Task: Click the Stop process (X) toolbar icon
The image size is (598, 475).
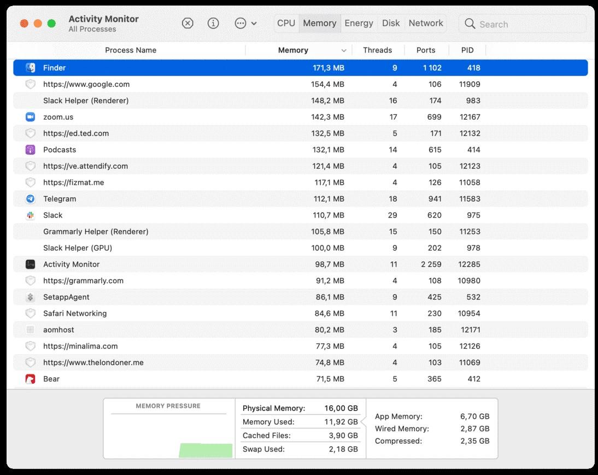Action: (x=187, y=24)
